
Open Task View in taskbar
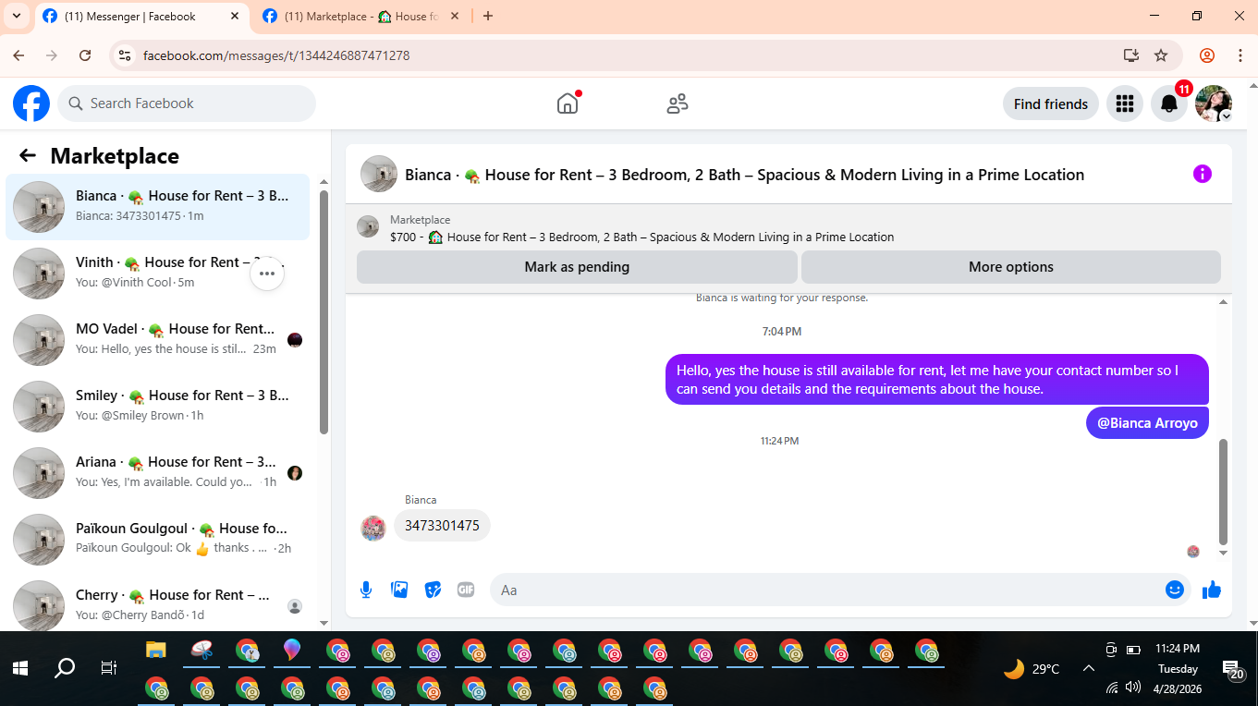click(109, 668)
